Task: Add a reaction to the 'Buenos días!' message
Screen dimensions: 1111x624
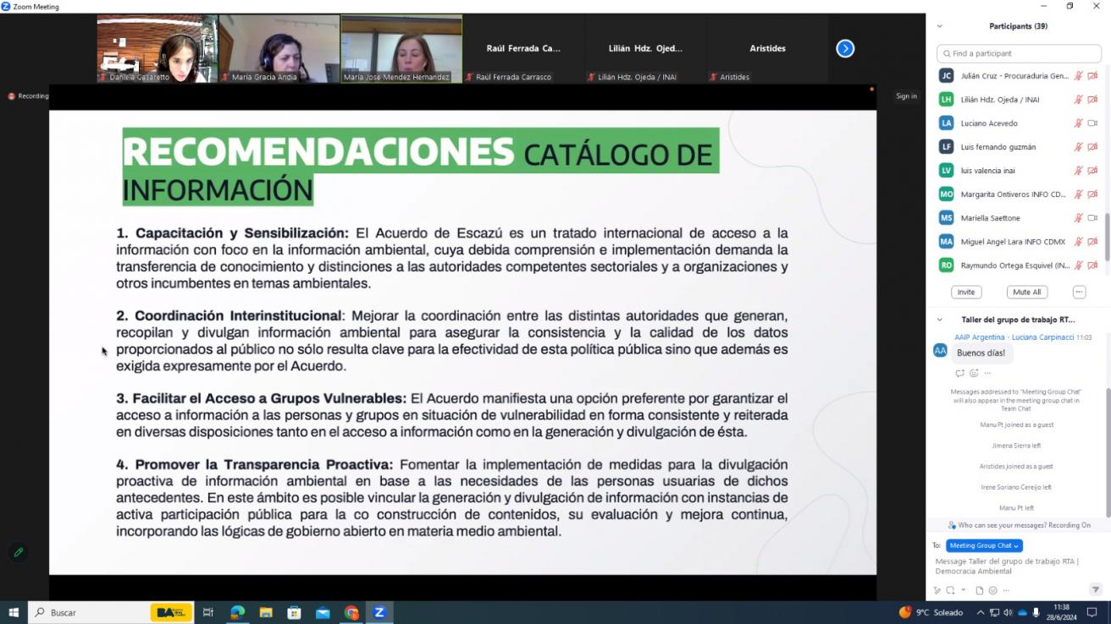Action: pyautogui.click(x=974, y=373)
